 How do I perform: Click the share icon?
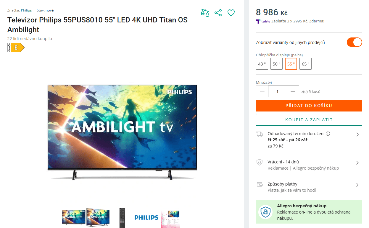(218, 13)
